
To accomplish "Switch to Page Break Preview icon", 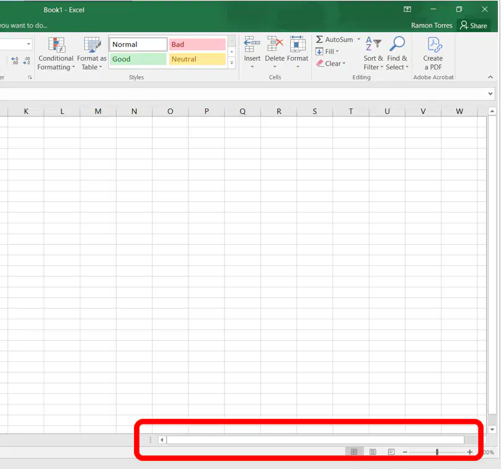I will 391,452.
